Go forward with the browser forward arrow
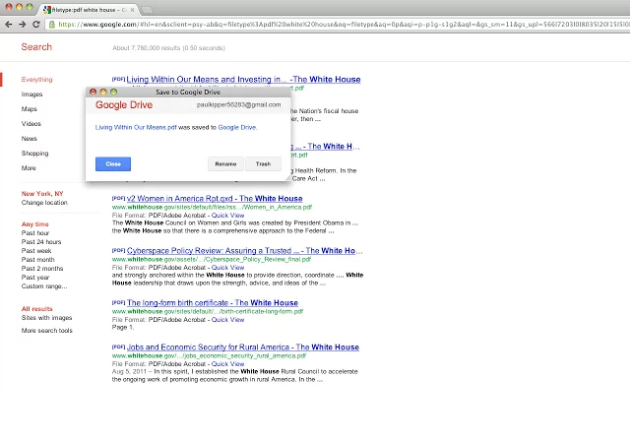The image size is (633, 442). 23,25
